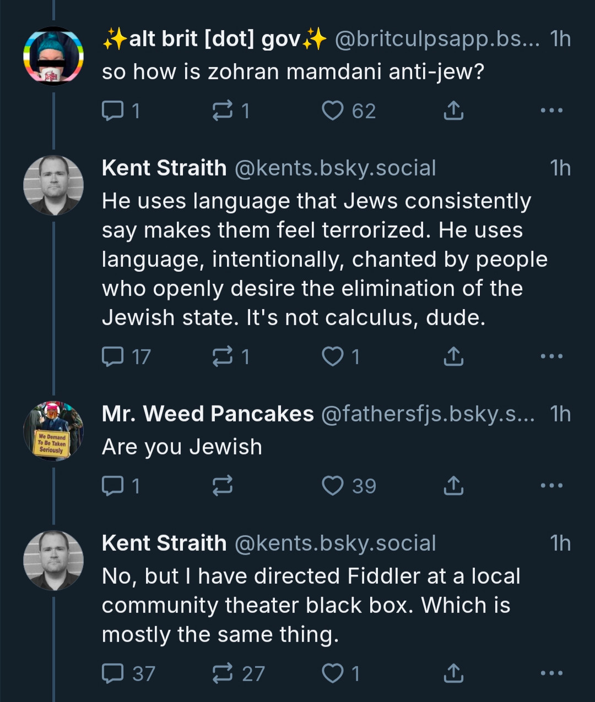Open more options on 'Are you Jewish' post

tap(551, 486)
